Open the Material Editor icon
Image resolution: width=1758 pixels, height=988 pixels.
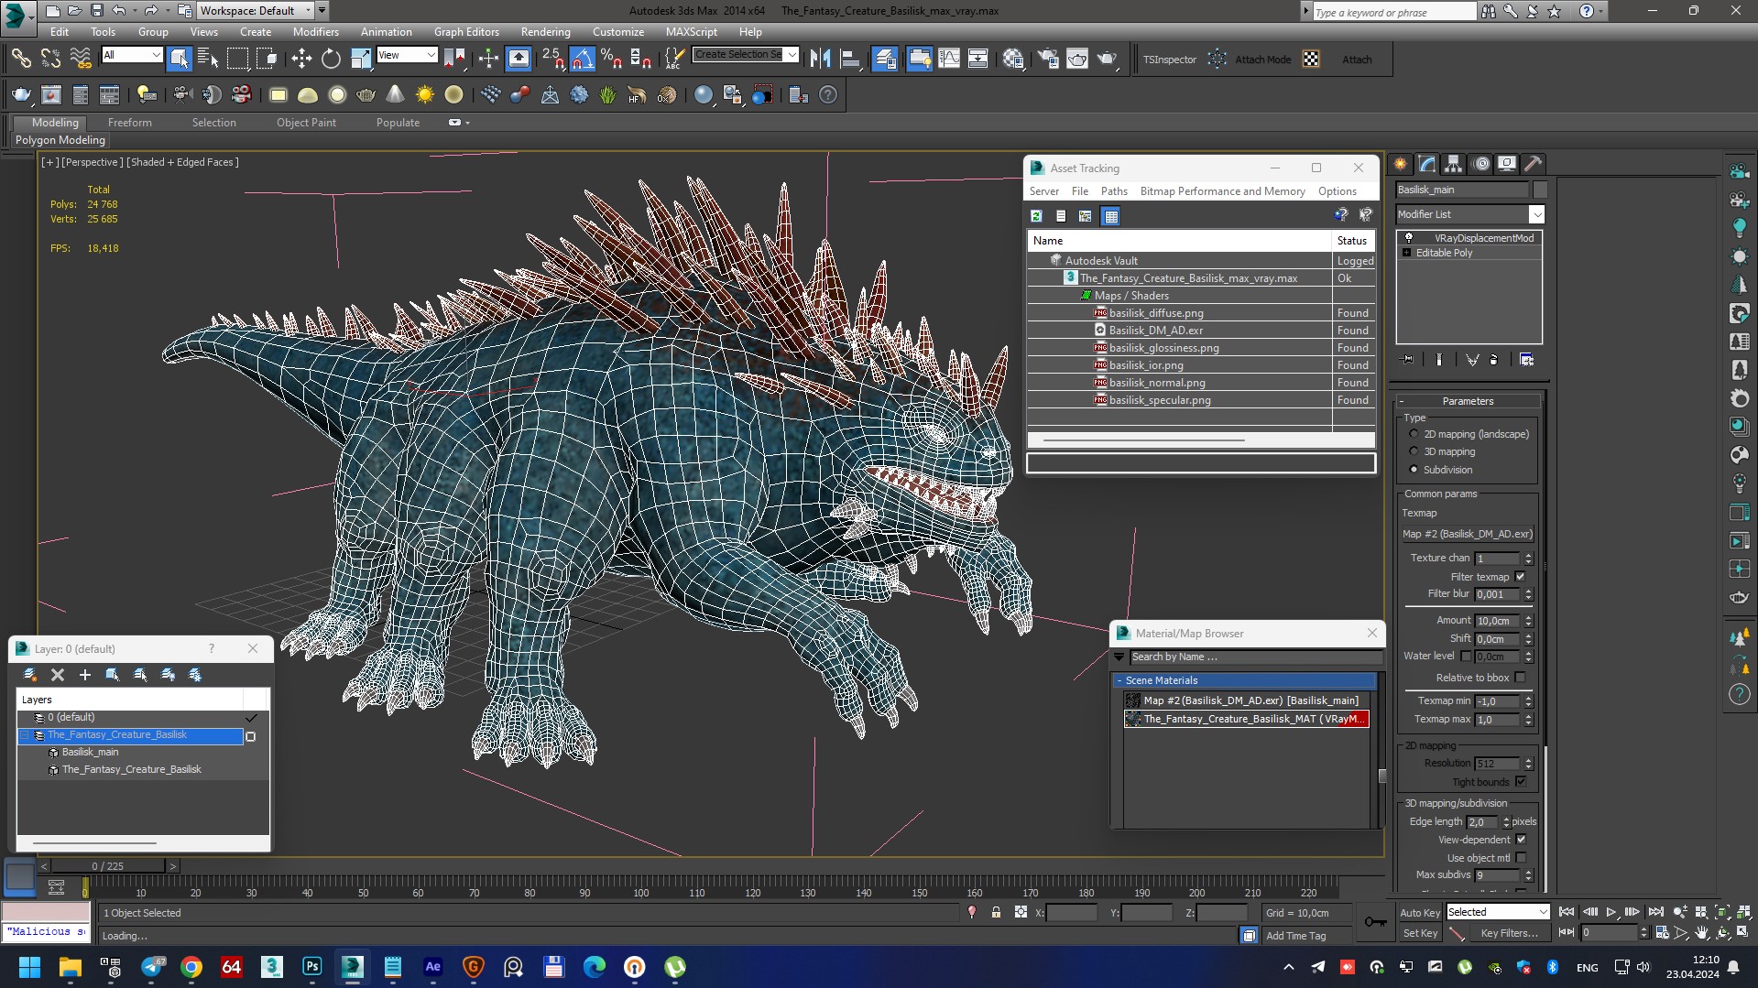tap(1013, 59)
